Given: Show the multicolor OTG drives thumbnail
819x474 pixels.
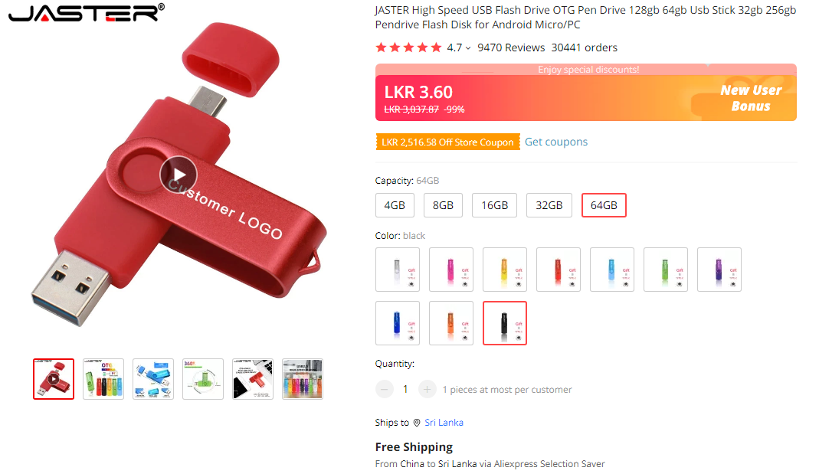Looking at the screenshot, I should (x=103, y=379).
